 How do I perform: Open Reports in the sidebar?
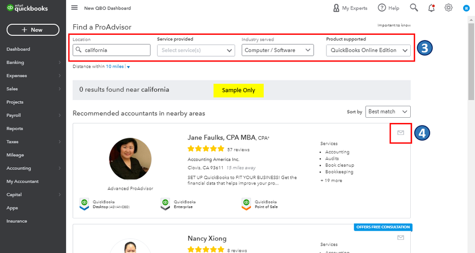click(x=15, y=129)
